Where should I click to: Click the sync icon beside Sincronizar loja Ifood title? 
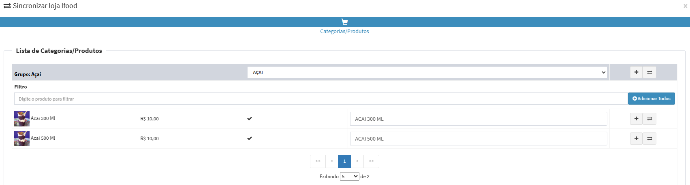(x=7, y=6)
